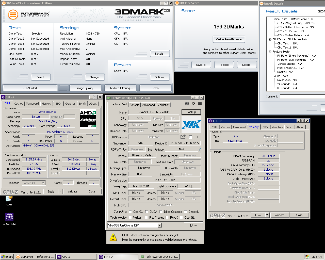The height and width of the screenshot is (260, 325).
Task: Toggle the DirectCompute checkbox
Action: (x=161, y=212)
